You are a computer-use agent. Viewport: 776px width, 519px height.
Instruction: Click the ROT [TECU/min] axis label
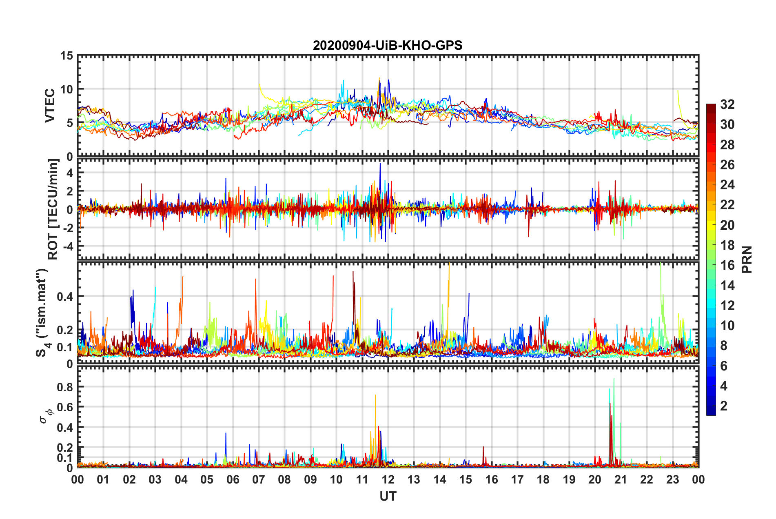pos(53,209)
